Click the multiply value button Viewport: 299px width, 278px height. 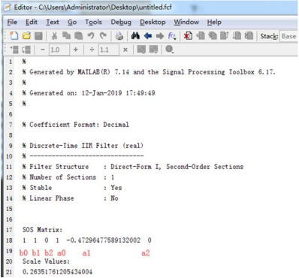tap(125, 50)
